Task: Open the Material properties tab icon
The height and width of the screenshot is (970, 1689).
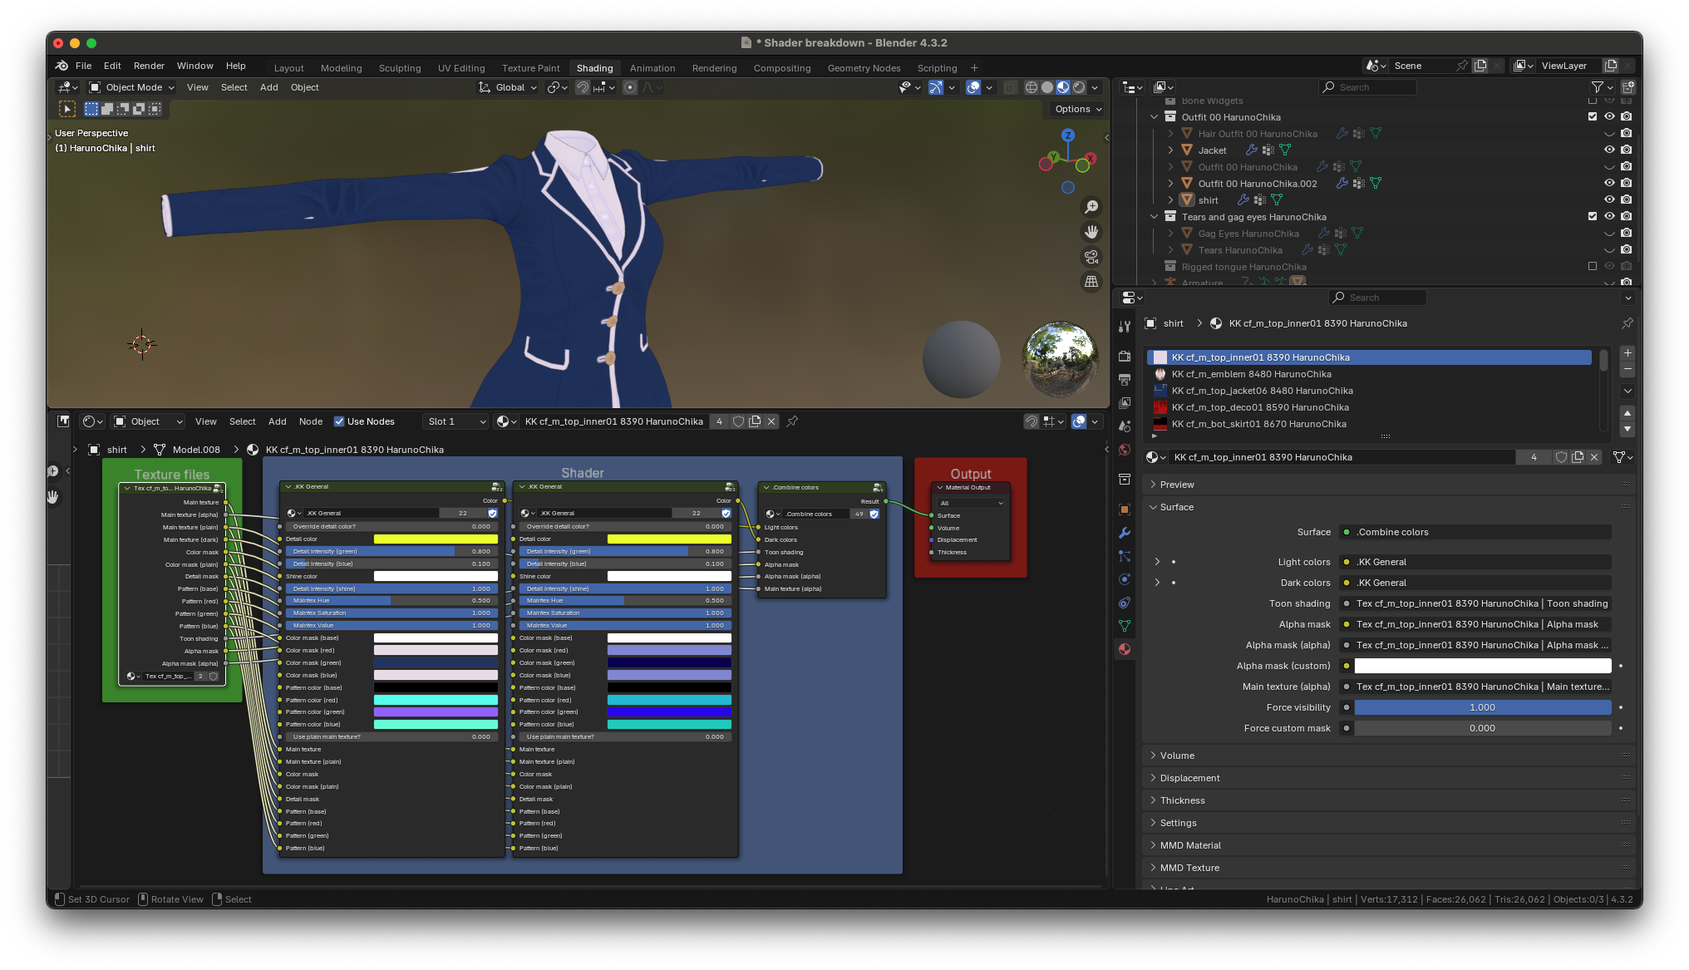Action: [1125, 649]
